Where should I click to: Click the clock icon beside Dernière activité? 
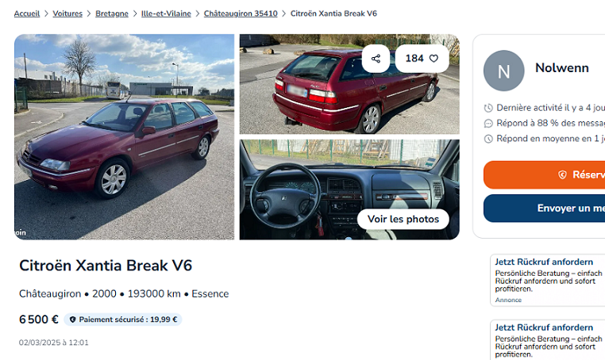[488, 108]
